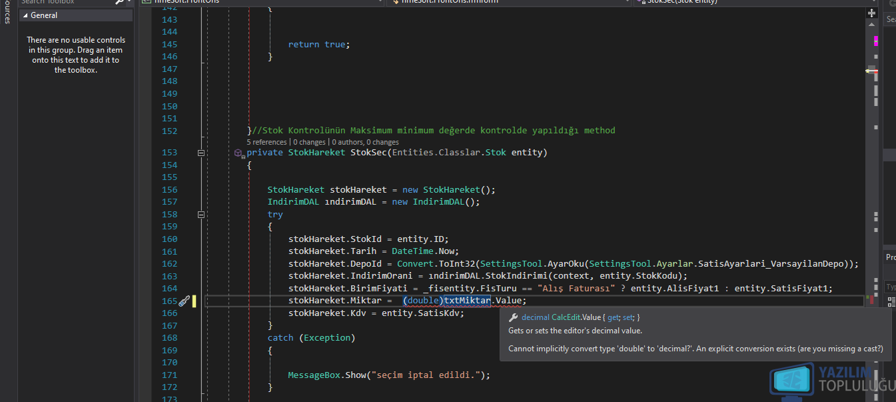
Task: Click 'CalcEdit' in the tooltip
Action: pyautogui.click(x=566, y=318)
